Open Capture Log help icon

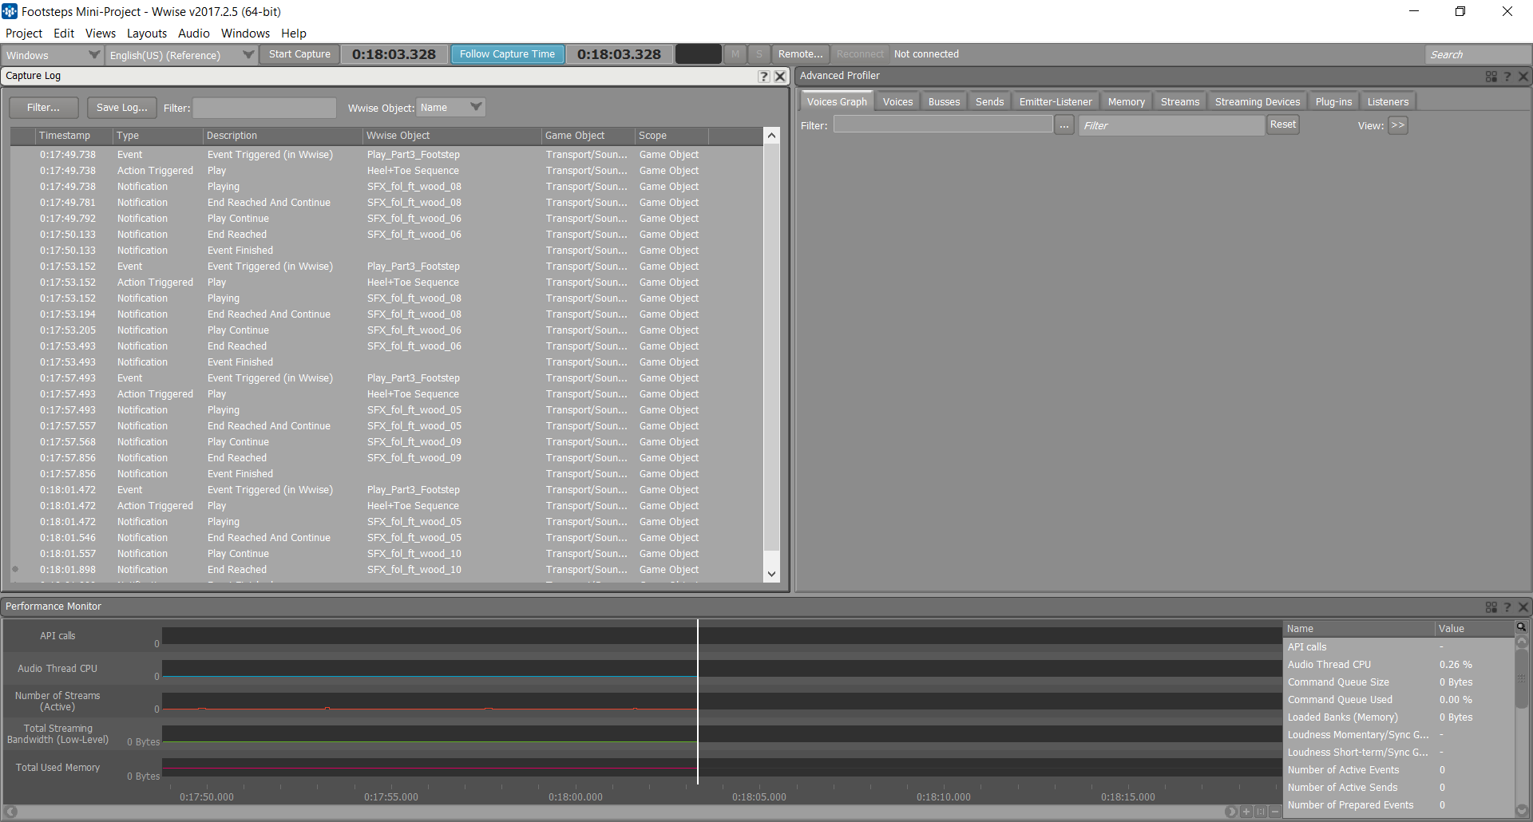(764, 76)
